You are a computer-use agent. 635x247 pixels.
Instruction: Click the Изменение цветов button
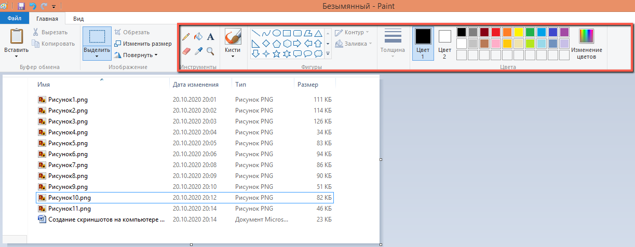point(587,44)
